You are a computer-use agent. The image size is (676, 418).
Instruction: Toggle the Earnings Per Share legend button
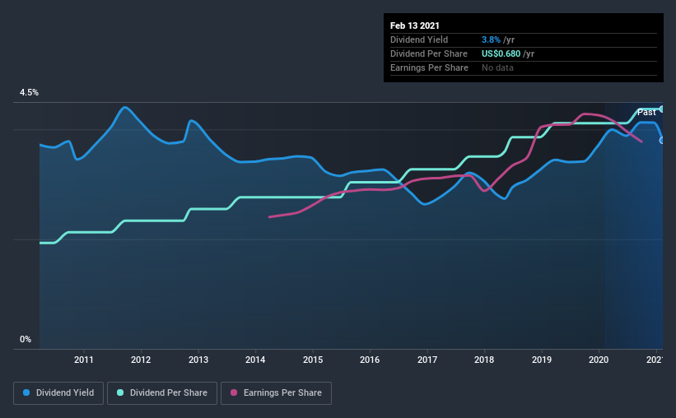pos(277,393)
